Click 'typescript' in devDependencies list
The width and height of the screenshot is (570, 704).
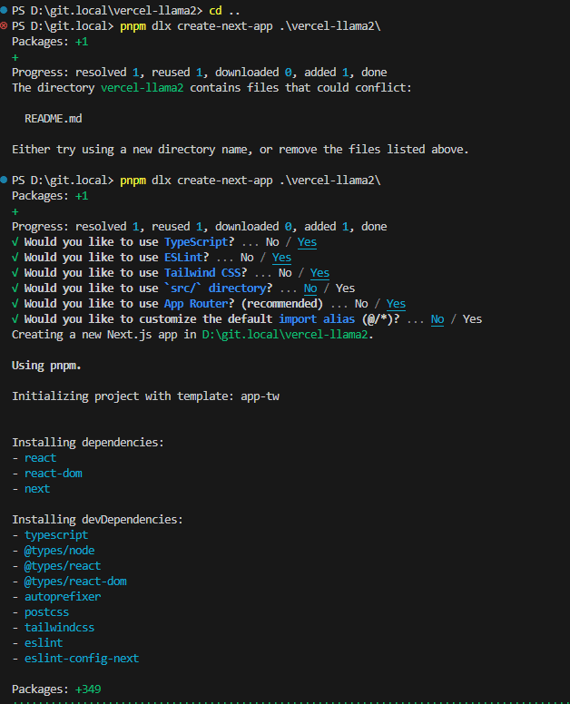coord(56,534)
